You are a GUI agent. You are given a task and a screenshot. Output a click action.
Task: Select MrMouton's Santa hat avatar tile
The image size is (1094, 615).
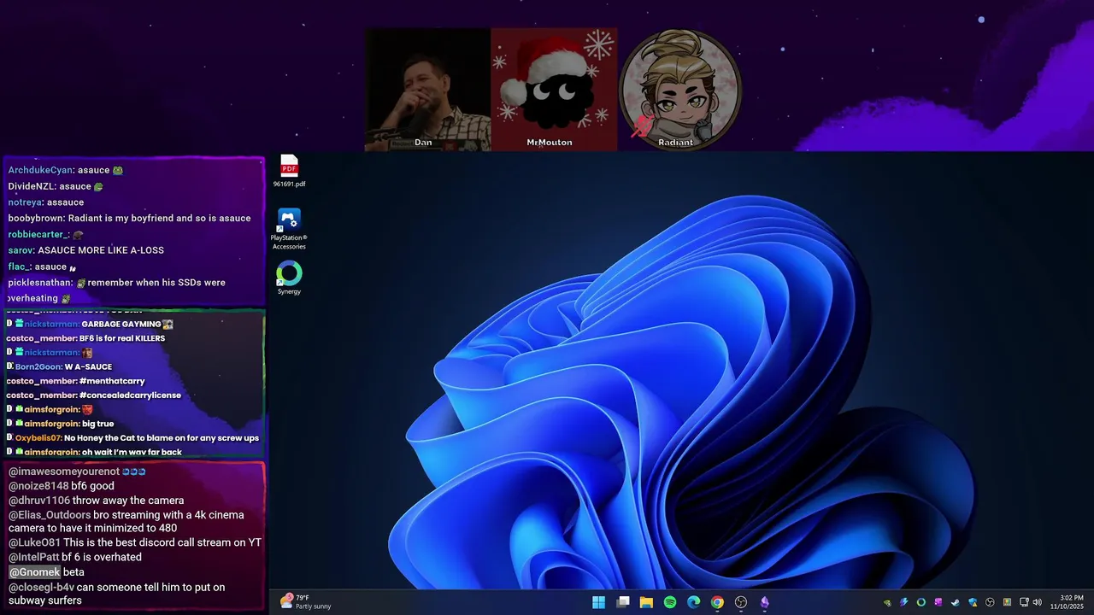[x=554, y=90]
